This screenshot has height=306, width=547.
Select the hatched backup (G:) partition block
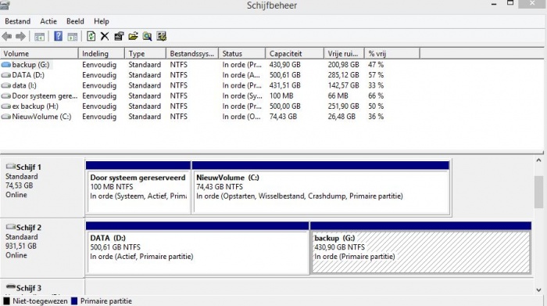tap(420, 248)
